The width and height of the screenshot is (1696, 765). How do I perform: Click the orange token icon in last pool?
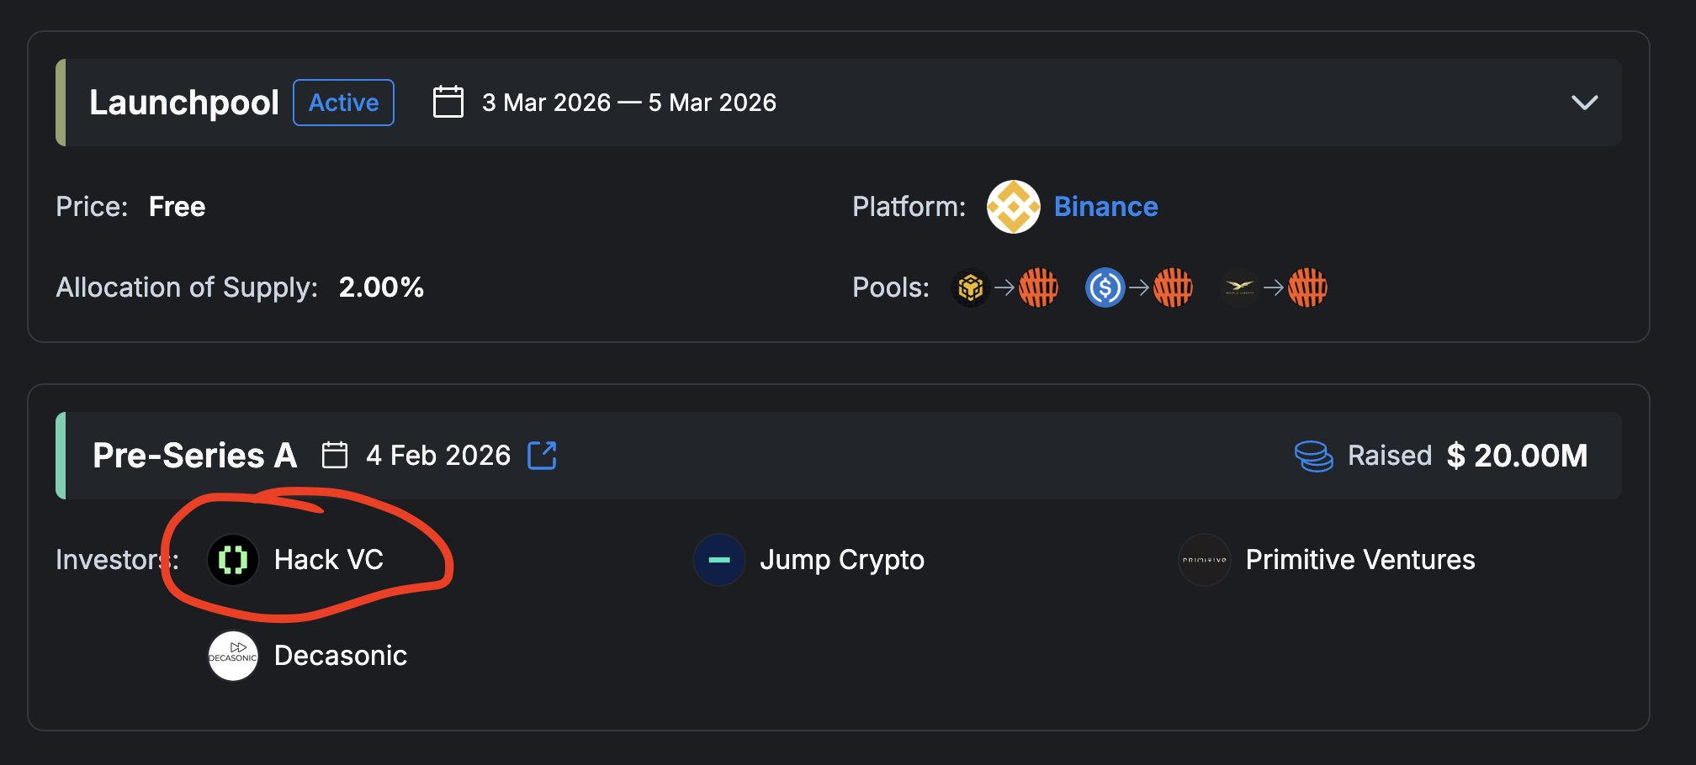point(1307,288)
